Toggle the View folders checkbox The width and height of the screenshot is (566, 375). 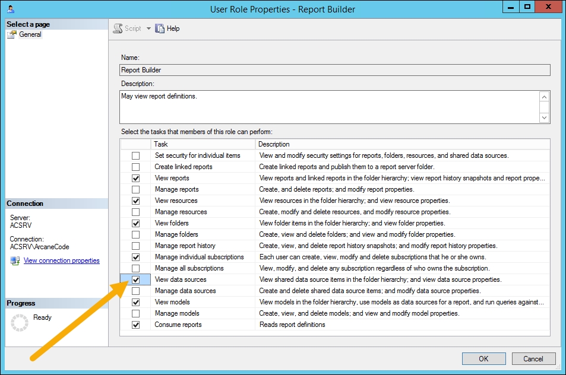point(136,223)
